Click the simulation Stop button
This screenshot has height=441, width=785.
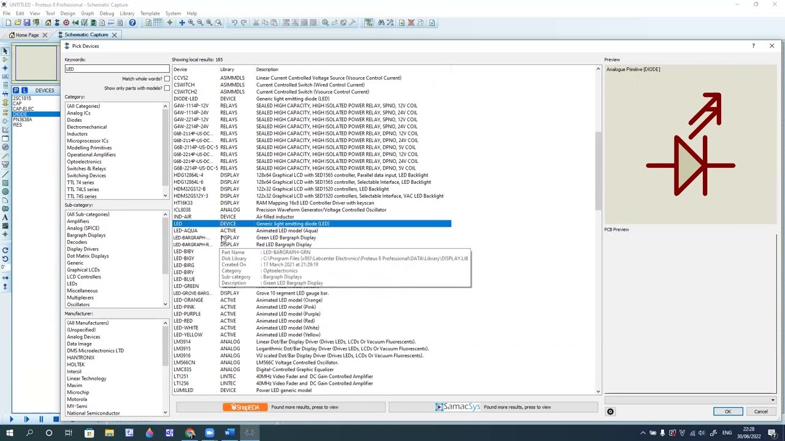(x=56, y=419)
